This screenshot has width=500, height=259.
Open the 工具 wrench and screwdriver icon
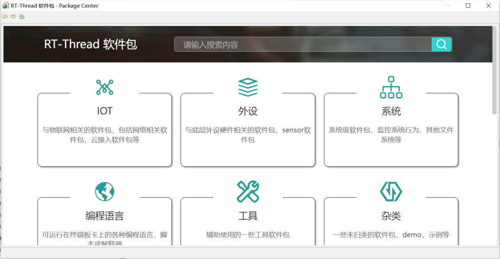click(x=248, y=191)
